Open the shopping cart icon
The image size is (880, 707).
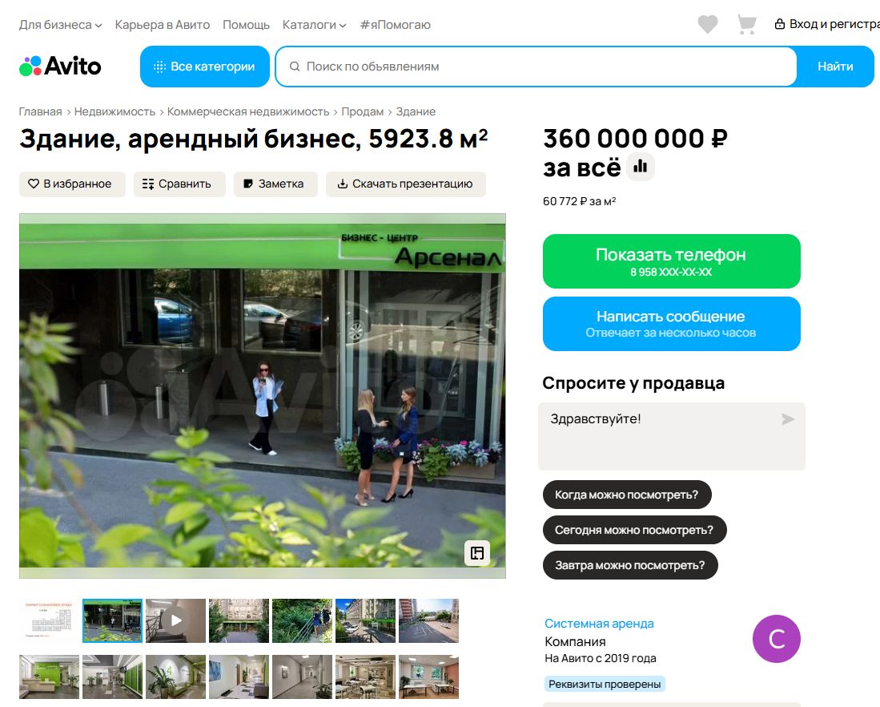pyautogui.click(x=747, y=24)
